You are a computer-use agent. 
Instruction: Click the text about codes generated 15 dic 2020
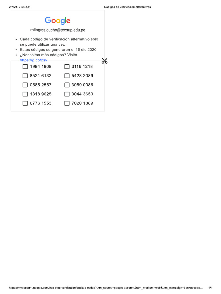pos(58,50)
